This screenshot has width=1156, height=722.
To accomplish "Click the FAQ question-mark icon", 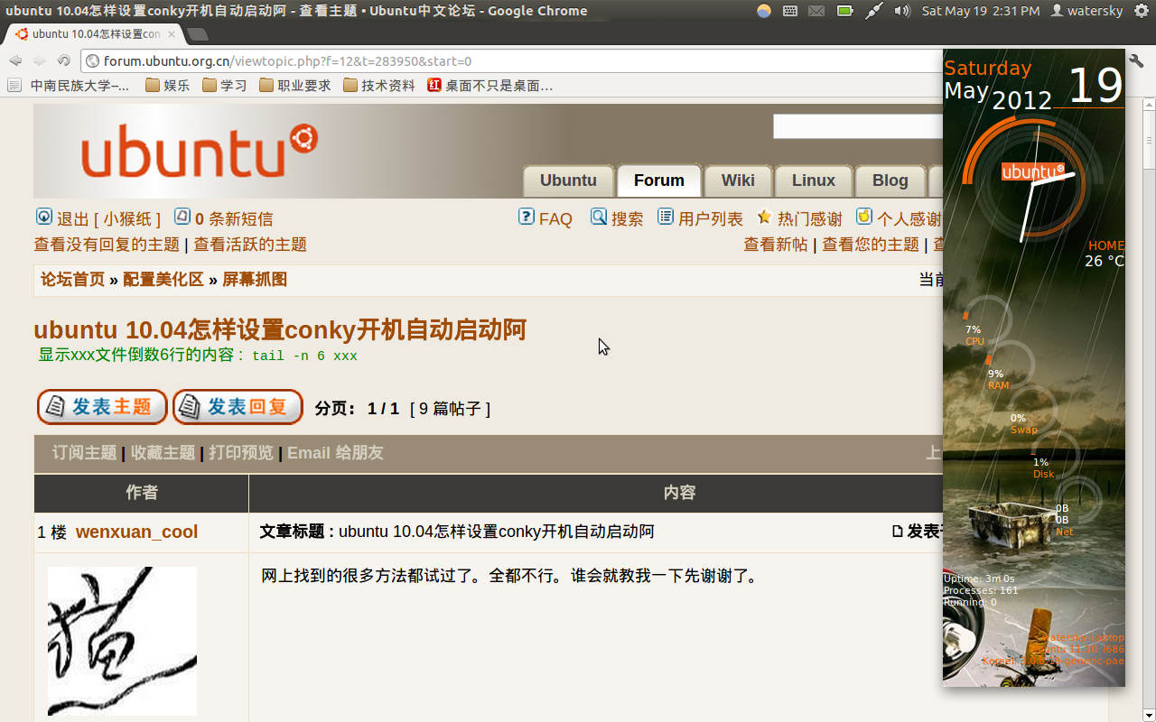I will (x=527, y=217).
